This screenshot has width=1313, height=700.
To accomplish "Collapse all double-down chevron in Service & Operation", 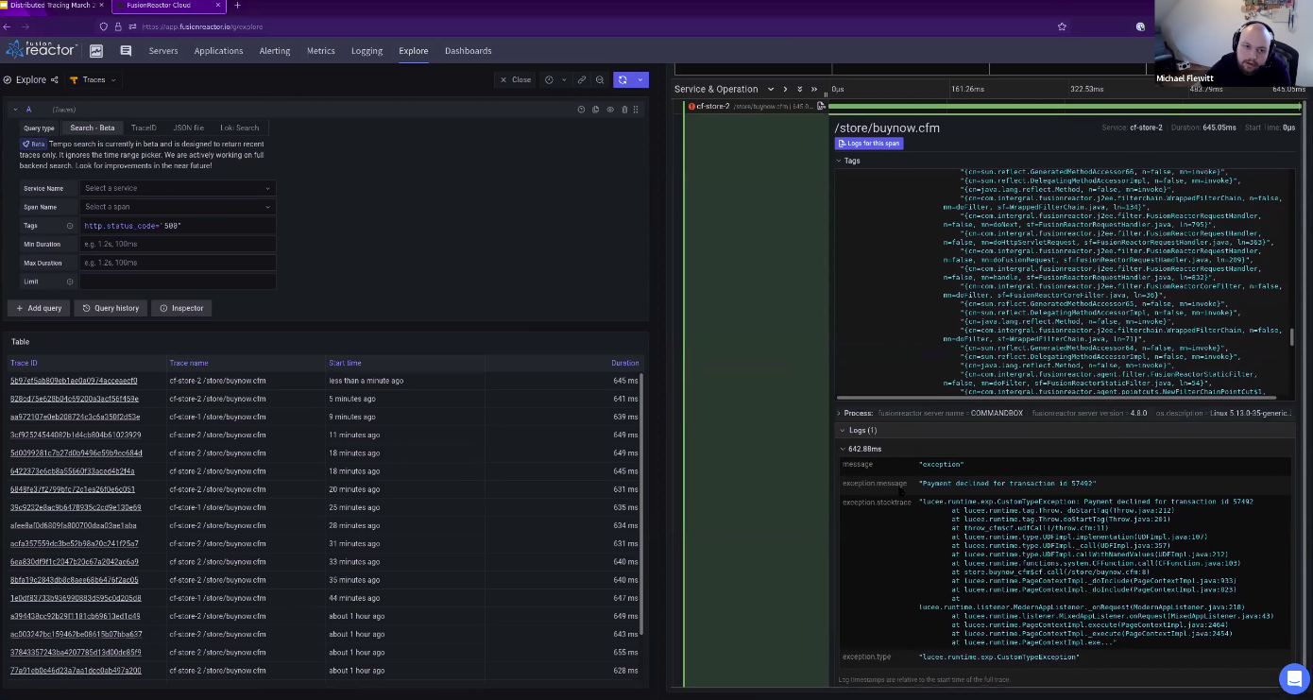I will [x=799, y=90].
